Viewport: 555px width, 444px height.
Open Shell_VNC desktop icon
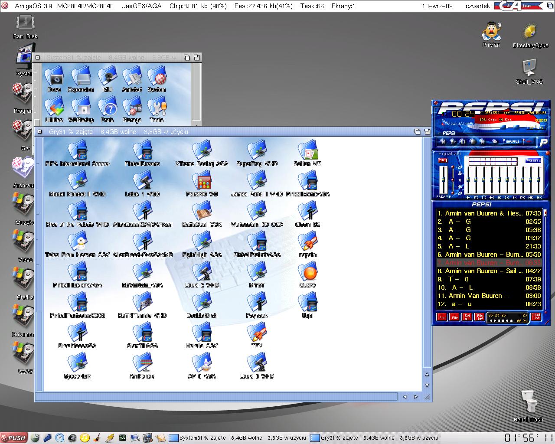529,72
